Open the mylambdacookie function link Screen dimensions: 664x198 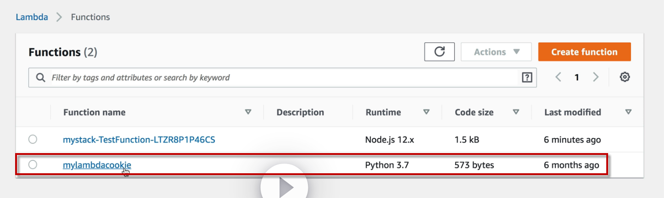point(97,165)
